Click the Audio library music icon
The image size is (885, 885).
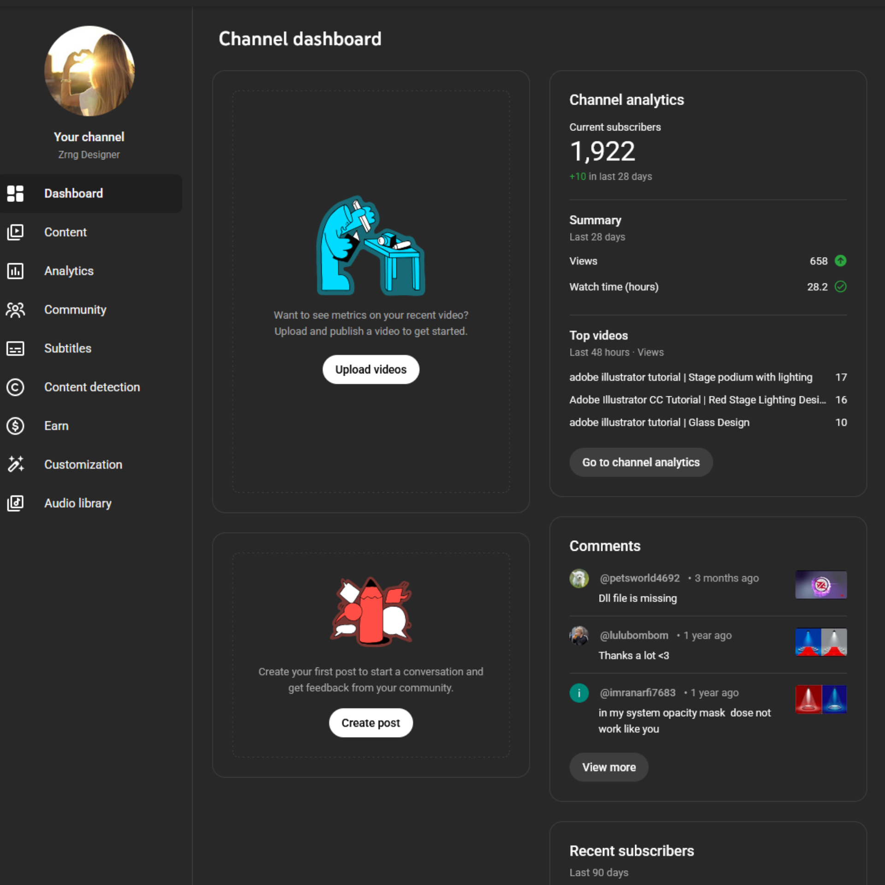click(15, 503)
